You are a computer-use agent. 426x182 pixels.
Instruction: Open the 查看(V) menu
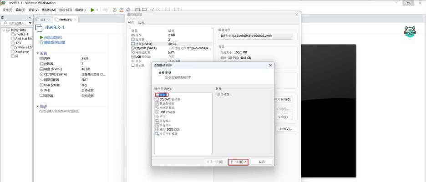pos(33,10)
